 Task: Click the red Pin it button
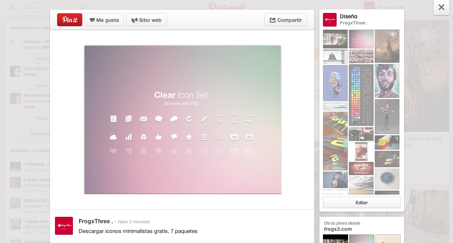(70, 20)
